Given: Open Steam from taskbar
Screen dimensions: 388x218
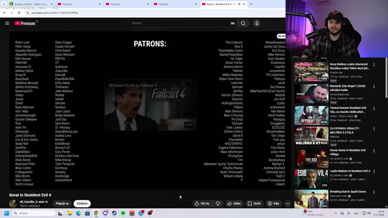Looking at the screenshot, I should [x=114, y=213].
